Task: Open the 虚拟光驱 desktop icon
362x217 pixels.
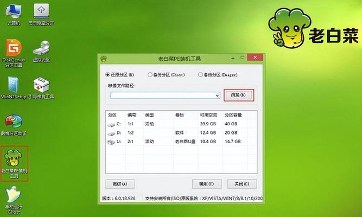Action: coord(41,51)
